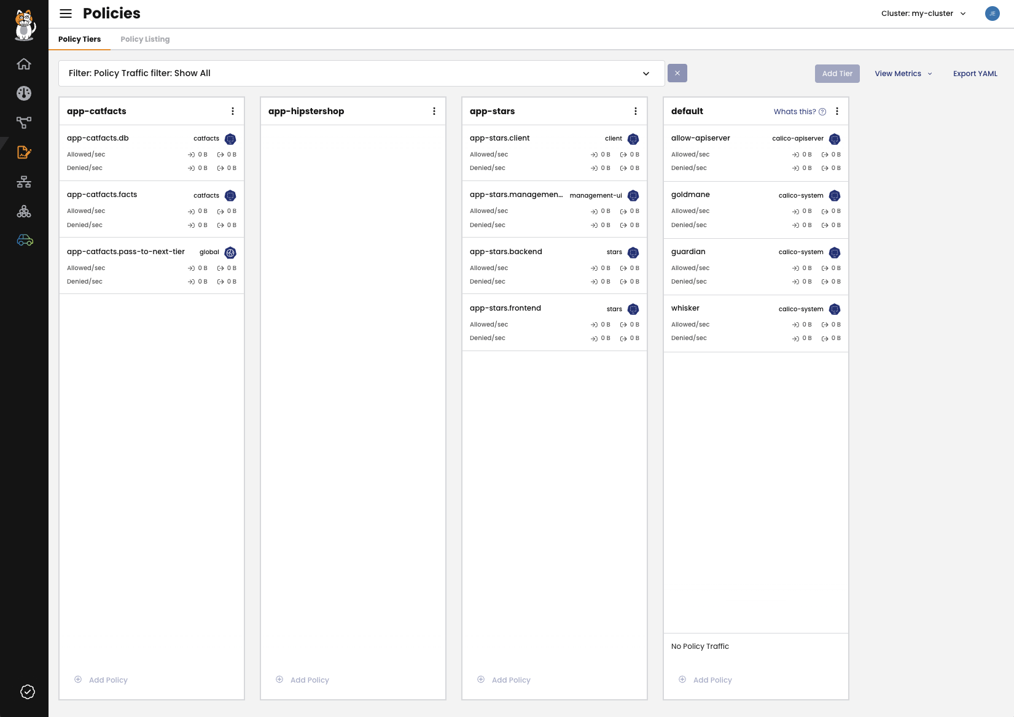Click the No Policy Traffic label
This screenshot has width=1014, height=717.
coord(700,646)
